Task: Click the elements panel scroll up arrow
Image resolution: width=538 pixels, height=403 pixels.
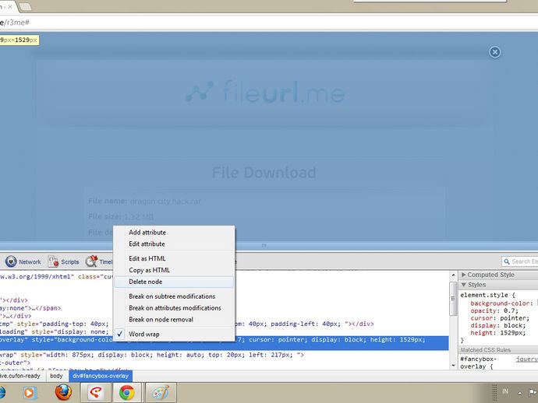Action: [x=453, y=275]
